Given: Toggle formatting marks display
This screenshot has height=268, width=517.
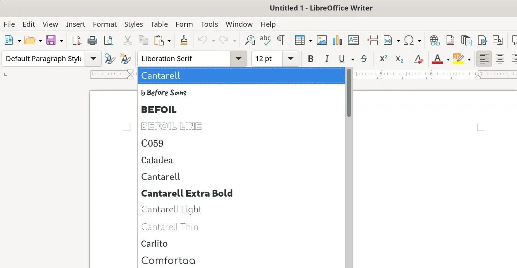Looking at the screenshot, I should [281, 40].
